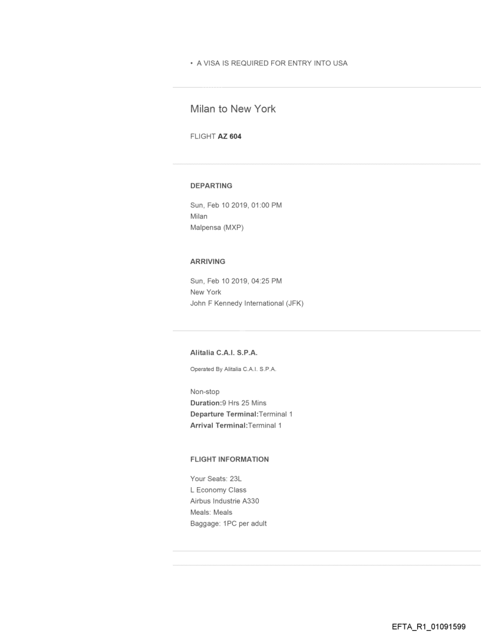Image resolution: width=481 pixels, height=632 pixels.
Task: Click the Non-stop text
Action: [205, 392]
